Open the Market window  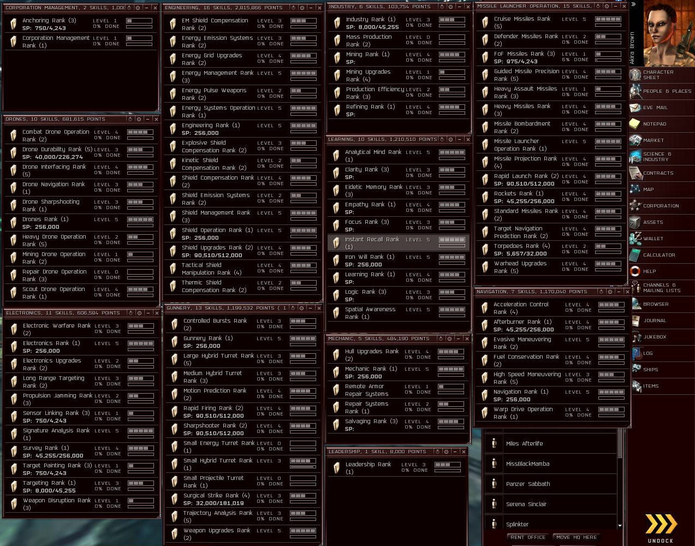[661, 140]
